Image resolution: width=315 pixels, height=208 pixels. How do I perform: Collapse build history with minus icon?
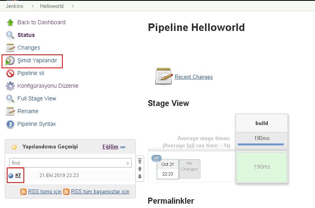123,147
